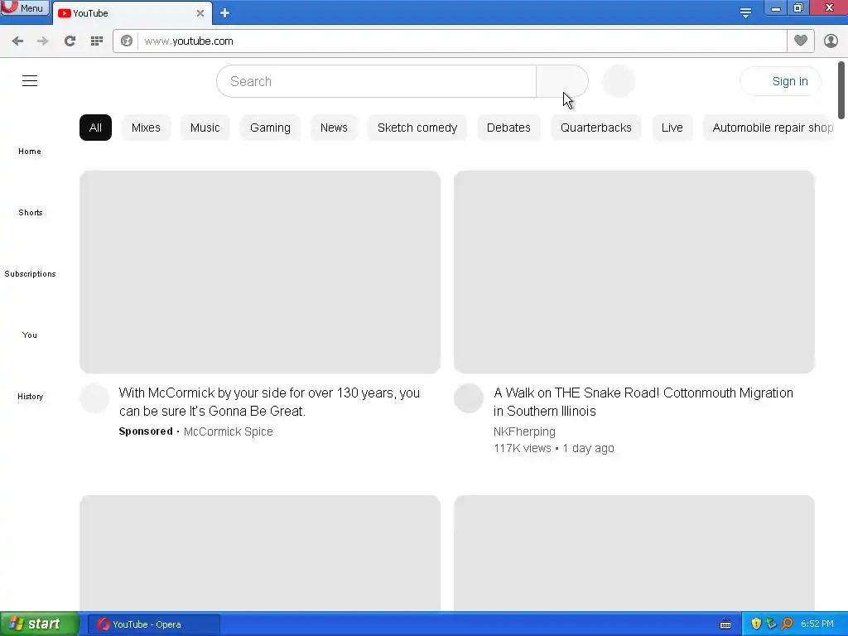Open a new tab with plus icon
Image resolution: width=848 pixels, height=636 pixels.
[x=225, y=13]
